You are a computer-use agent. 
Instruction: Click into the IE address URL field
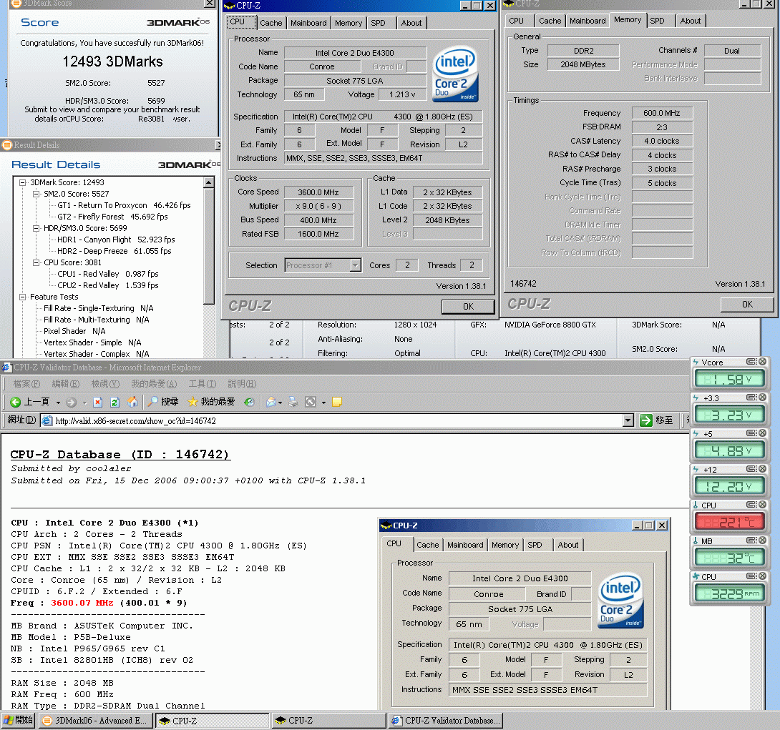click(x=338, y=420)
